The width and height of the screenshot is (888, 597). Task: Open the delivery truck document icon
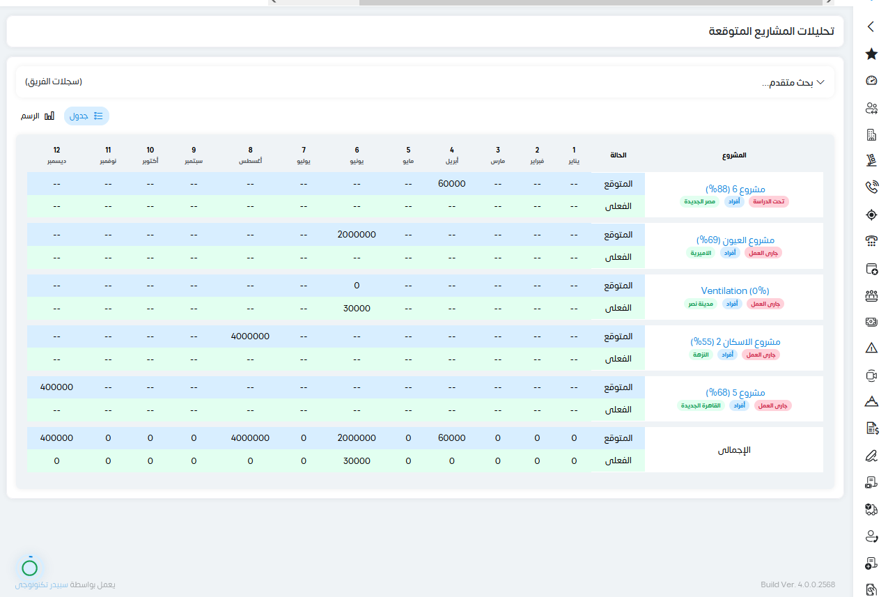click(x=871, y=482)
